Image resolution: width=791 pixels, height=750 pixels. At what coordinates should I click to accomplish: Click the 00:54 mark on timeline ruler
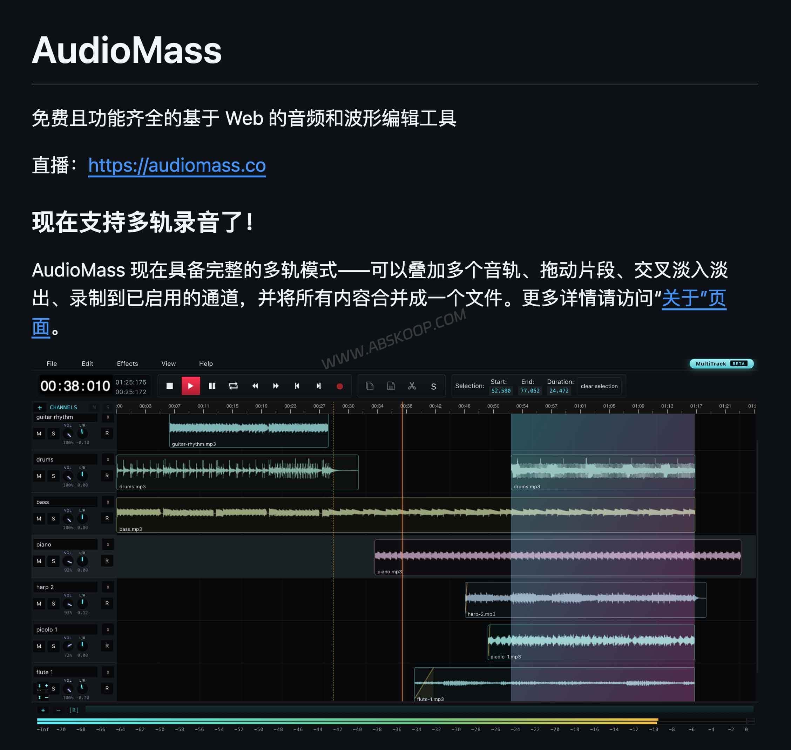522,406
